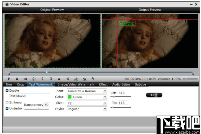This screenshot has height=134, width=201.
Task: Stop video playback
Action: tap(17, 79)
